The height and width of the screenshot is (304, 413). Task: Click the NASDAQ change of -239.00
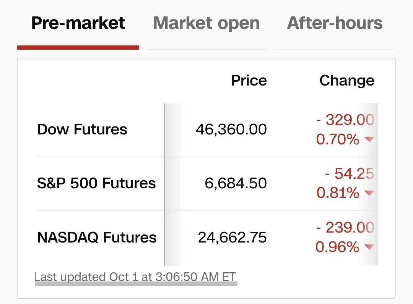tap(345, 228)
